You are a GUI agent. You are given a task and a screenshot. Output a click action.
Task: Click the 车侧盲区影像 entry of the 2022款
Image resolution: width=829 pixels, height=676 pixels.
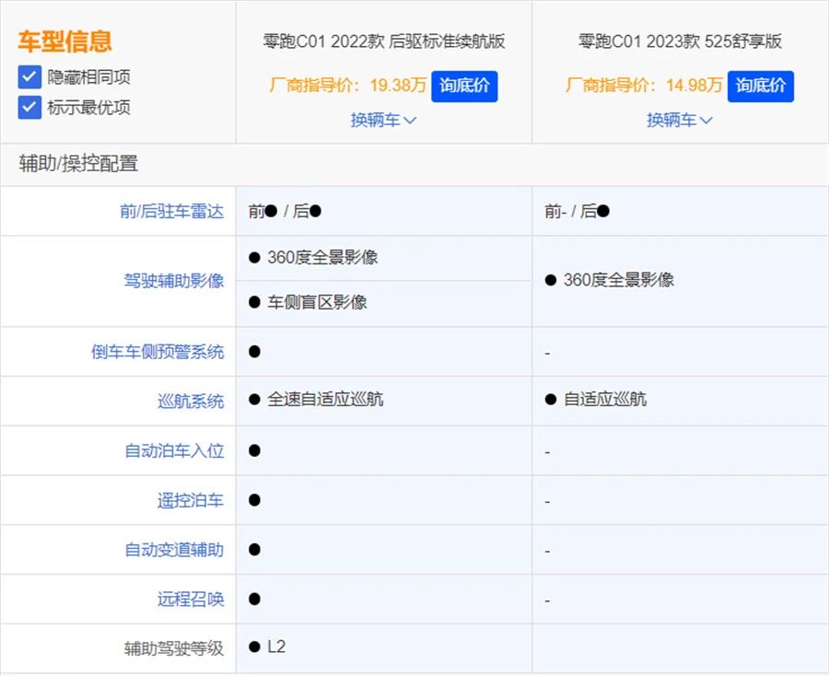point(317,302)
